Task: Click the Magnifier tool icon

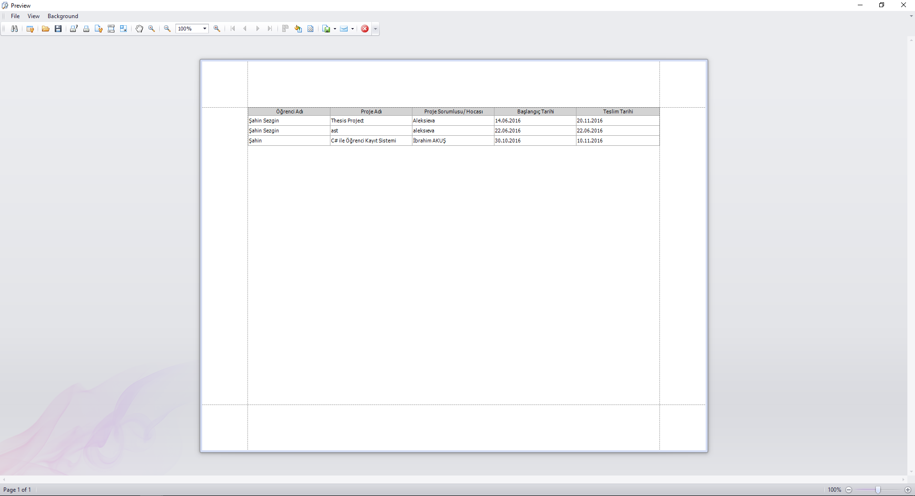Action: (152, 29)
